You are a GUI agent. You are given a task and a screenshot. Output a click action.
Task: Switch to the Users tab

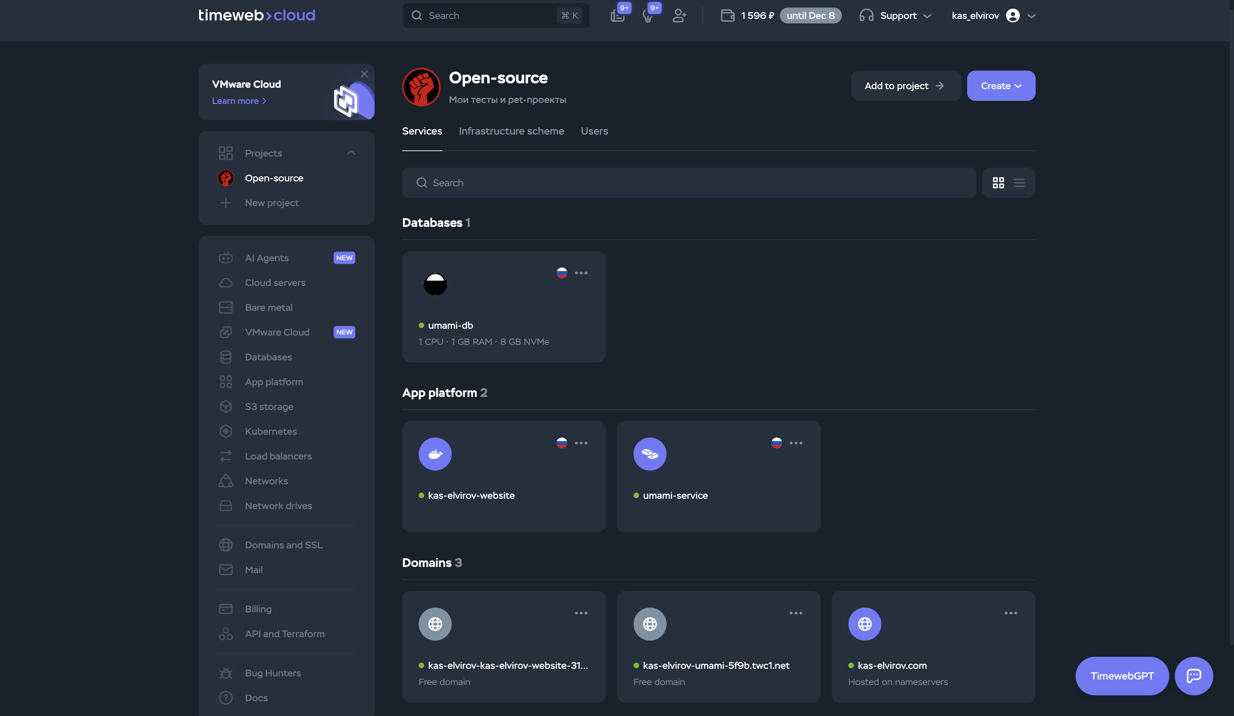pos(594,131)
